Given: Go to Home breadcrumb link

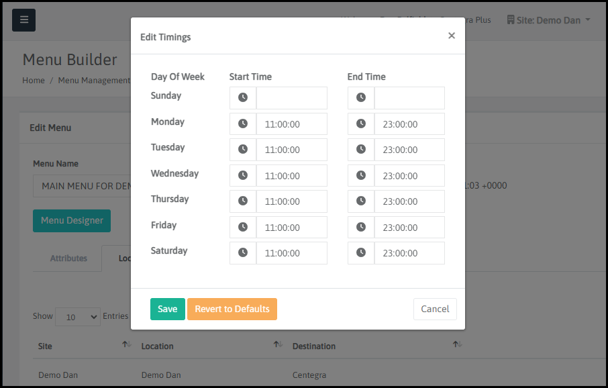Looking at the screenshot, I should point(34,81).
